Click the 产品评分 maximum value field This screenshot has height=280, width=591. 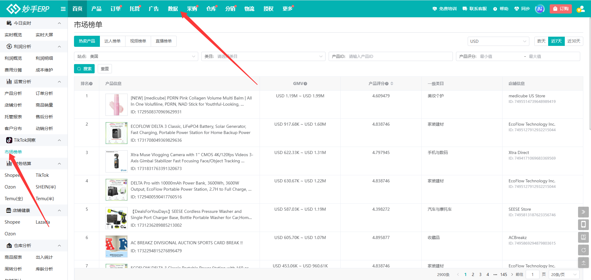click(x=553, y=56)
